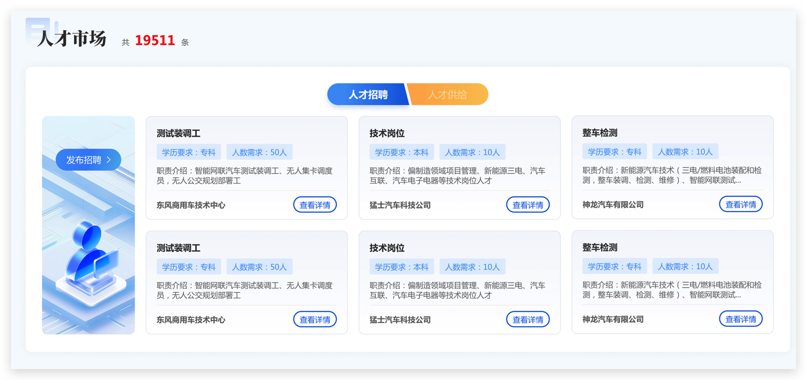Click 人数需求：50人 tag in top-row 测试装调工 card

(x=259, y=152)
